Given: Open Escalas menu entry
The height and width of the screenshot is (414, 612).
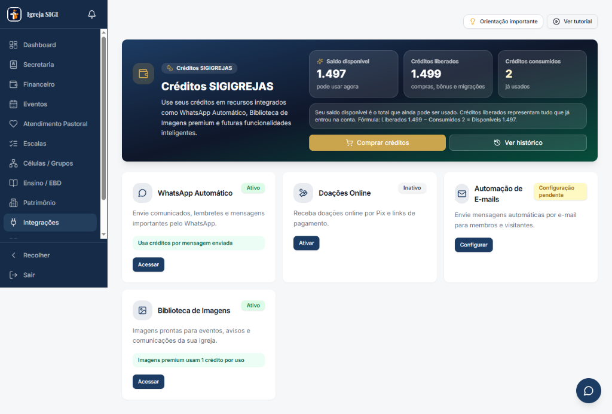Looking at the screenshot, I should coord(50,144).
